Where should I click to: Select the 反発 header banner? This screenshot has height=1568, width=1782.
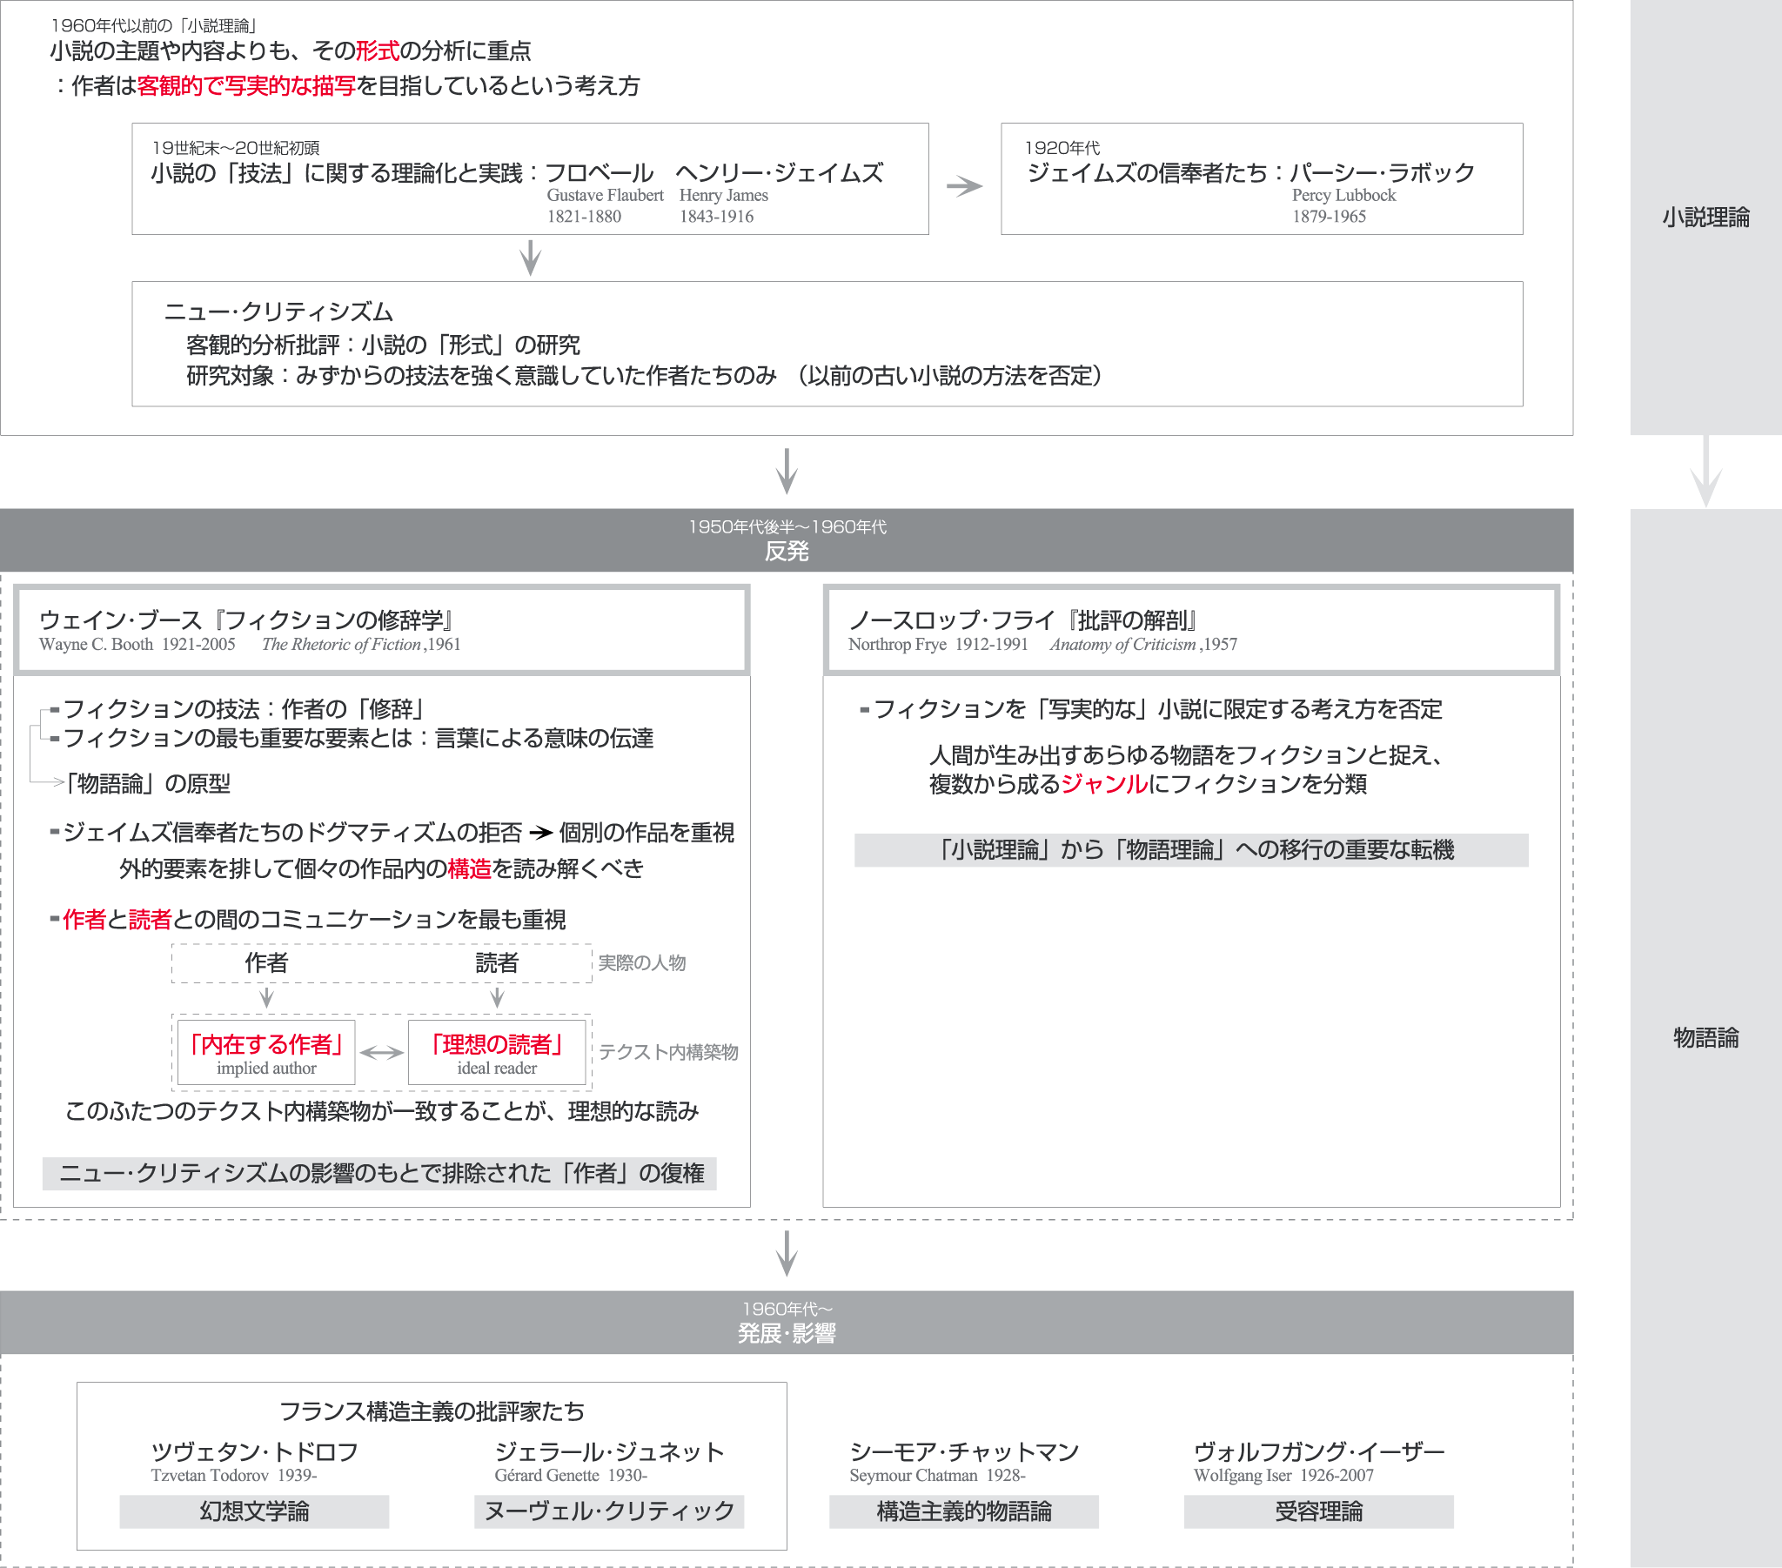coord(787,539)
